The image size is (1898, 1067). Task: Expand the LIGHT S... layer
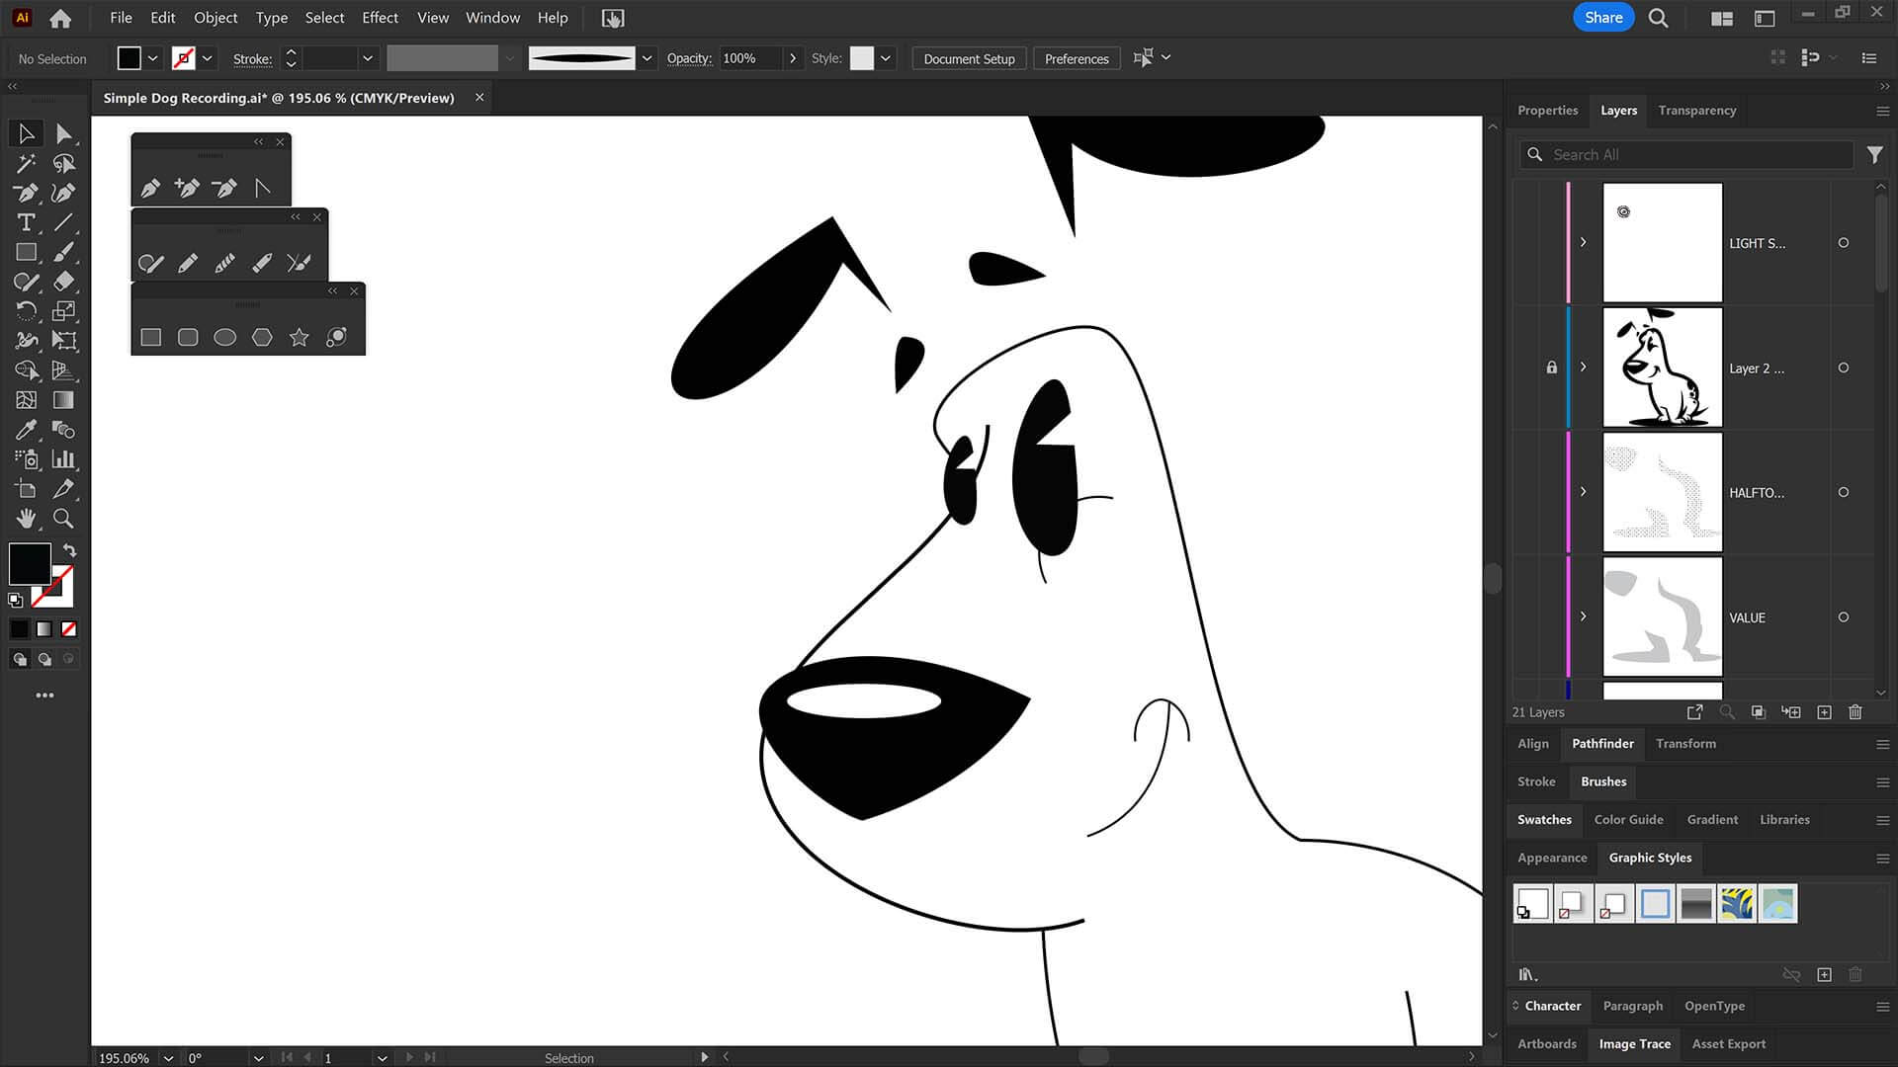(x=1583, y=243)
